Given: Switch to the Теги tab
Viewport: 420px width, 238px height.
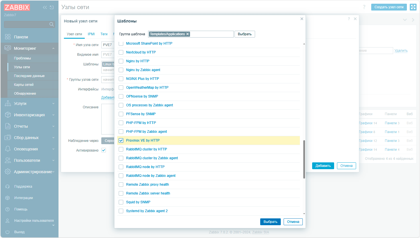Looking at the screenshot, I should [104, 34].
